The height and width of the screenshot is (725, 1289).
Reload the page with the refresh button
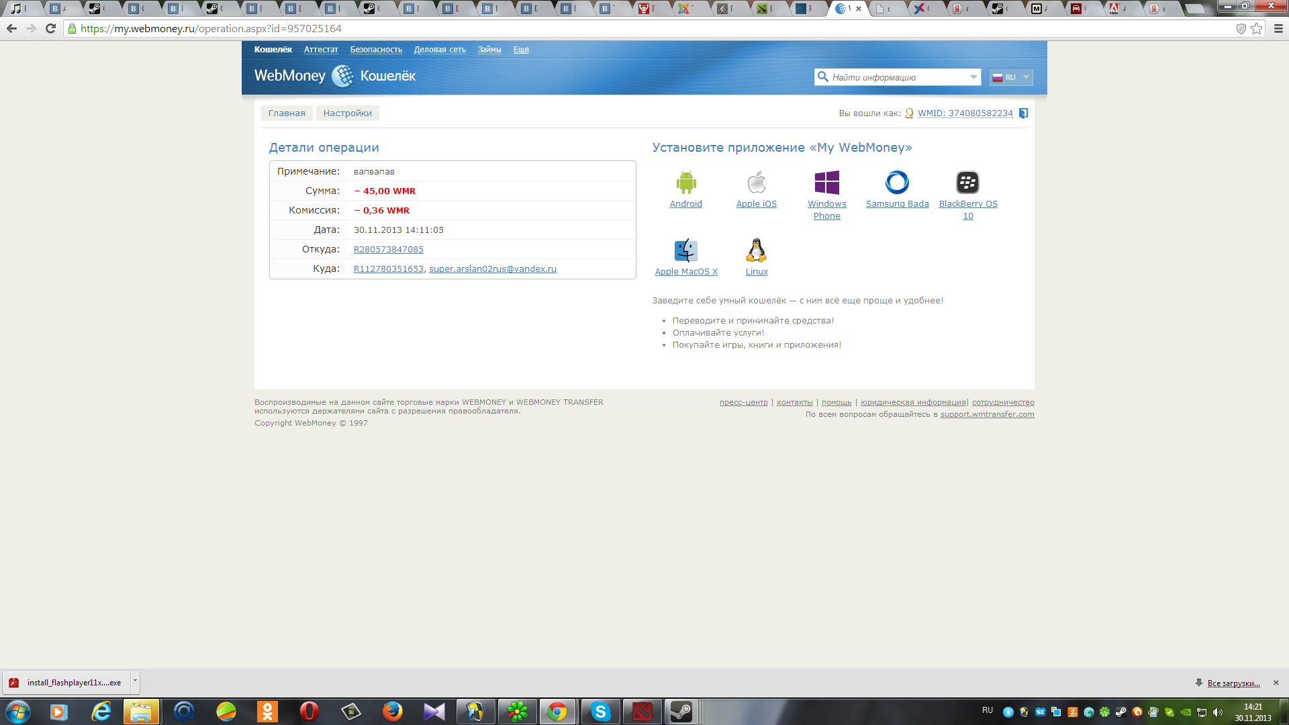click(x=50, y=29)
